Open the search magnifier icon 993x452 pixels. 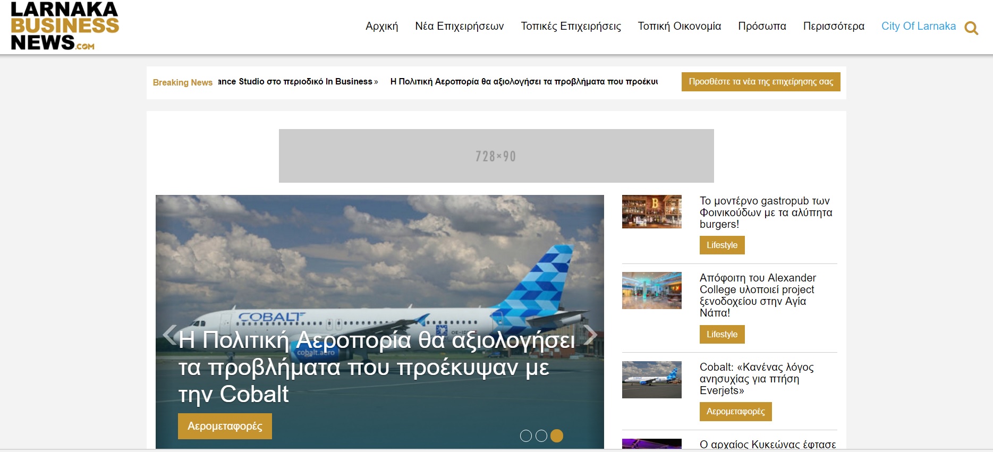tap(971, 28)
